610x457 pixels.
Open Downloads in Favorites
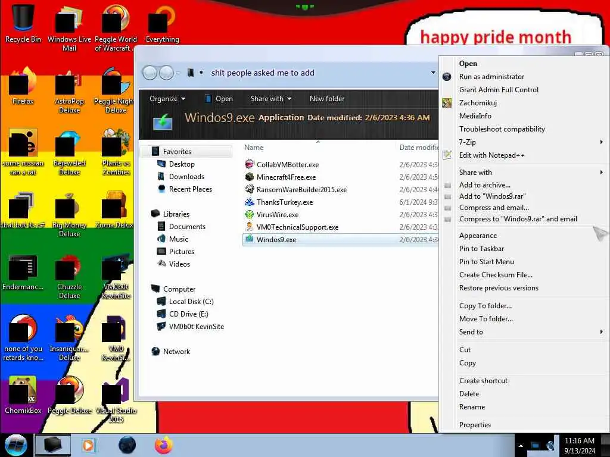click(x=186, y=176)
